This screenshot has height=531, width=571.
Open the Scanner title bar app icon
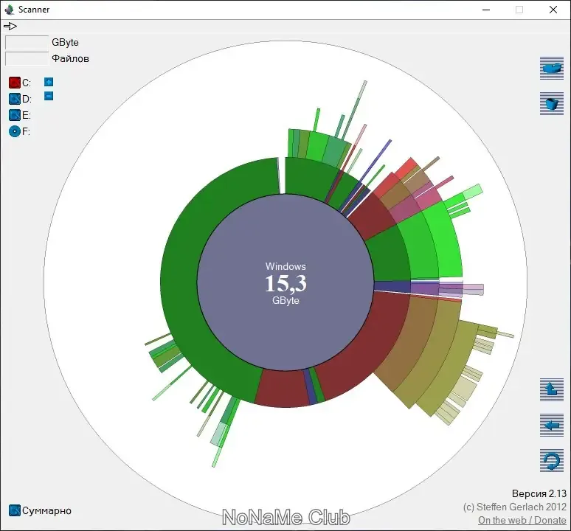(9, 10)
